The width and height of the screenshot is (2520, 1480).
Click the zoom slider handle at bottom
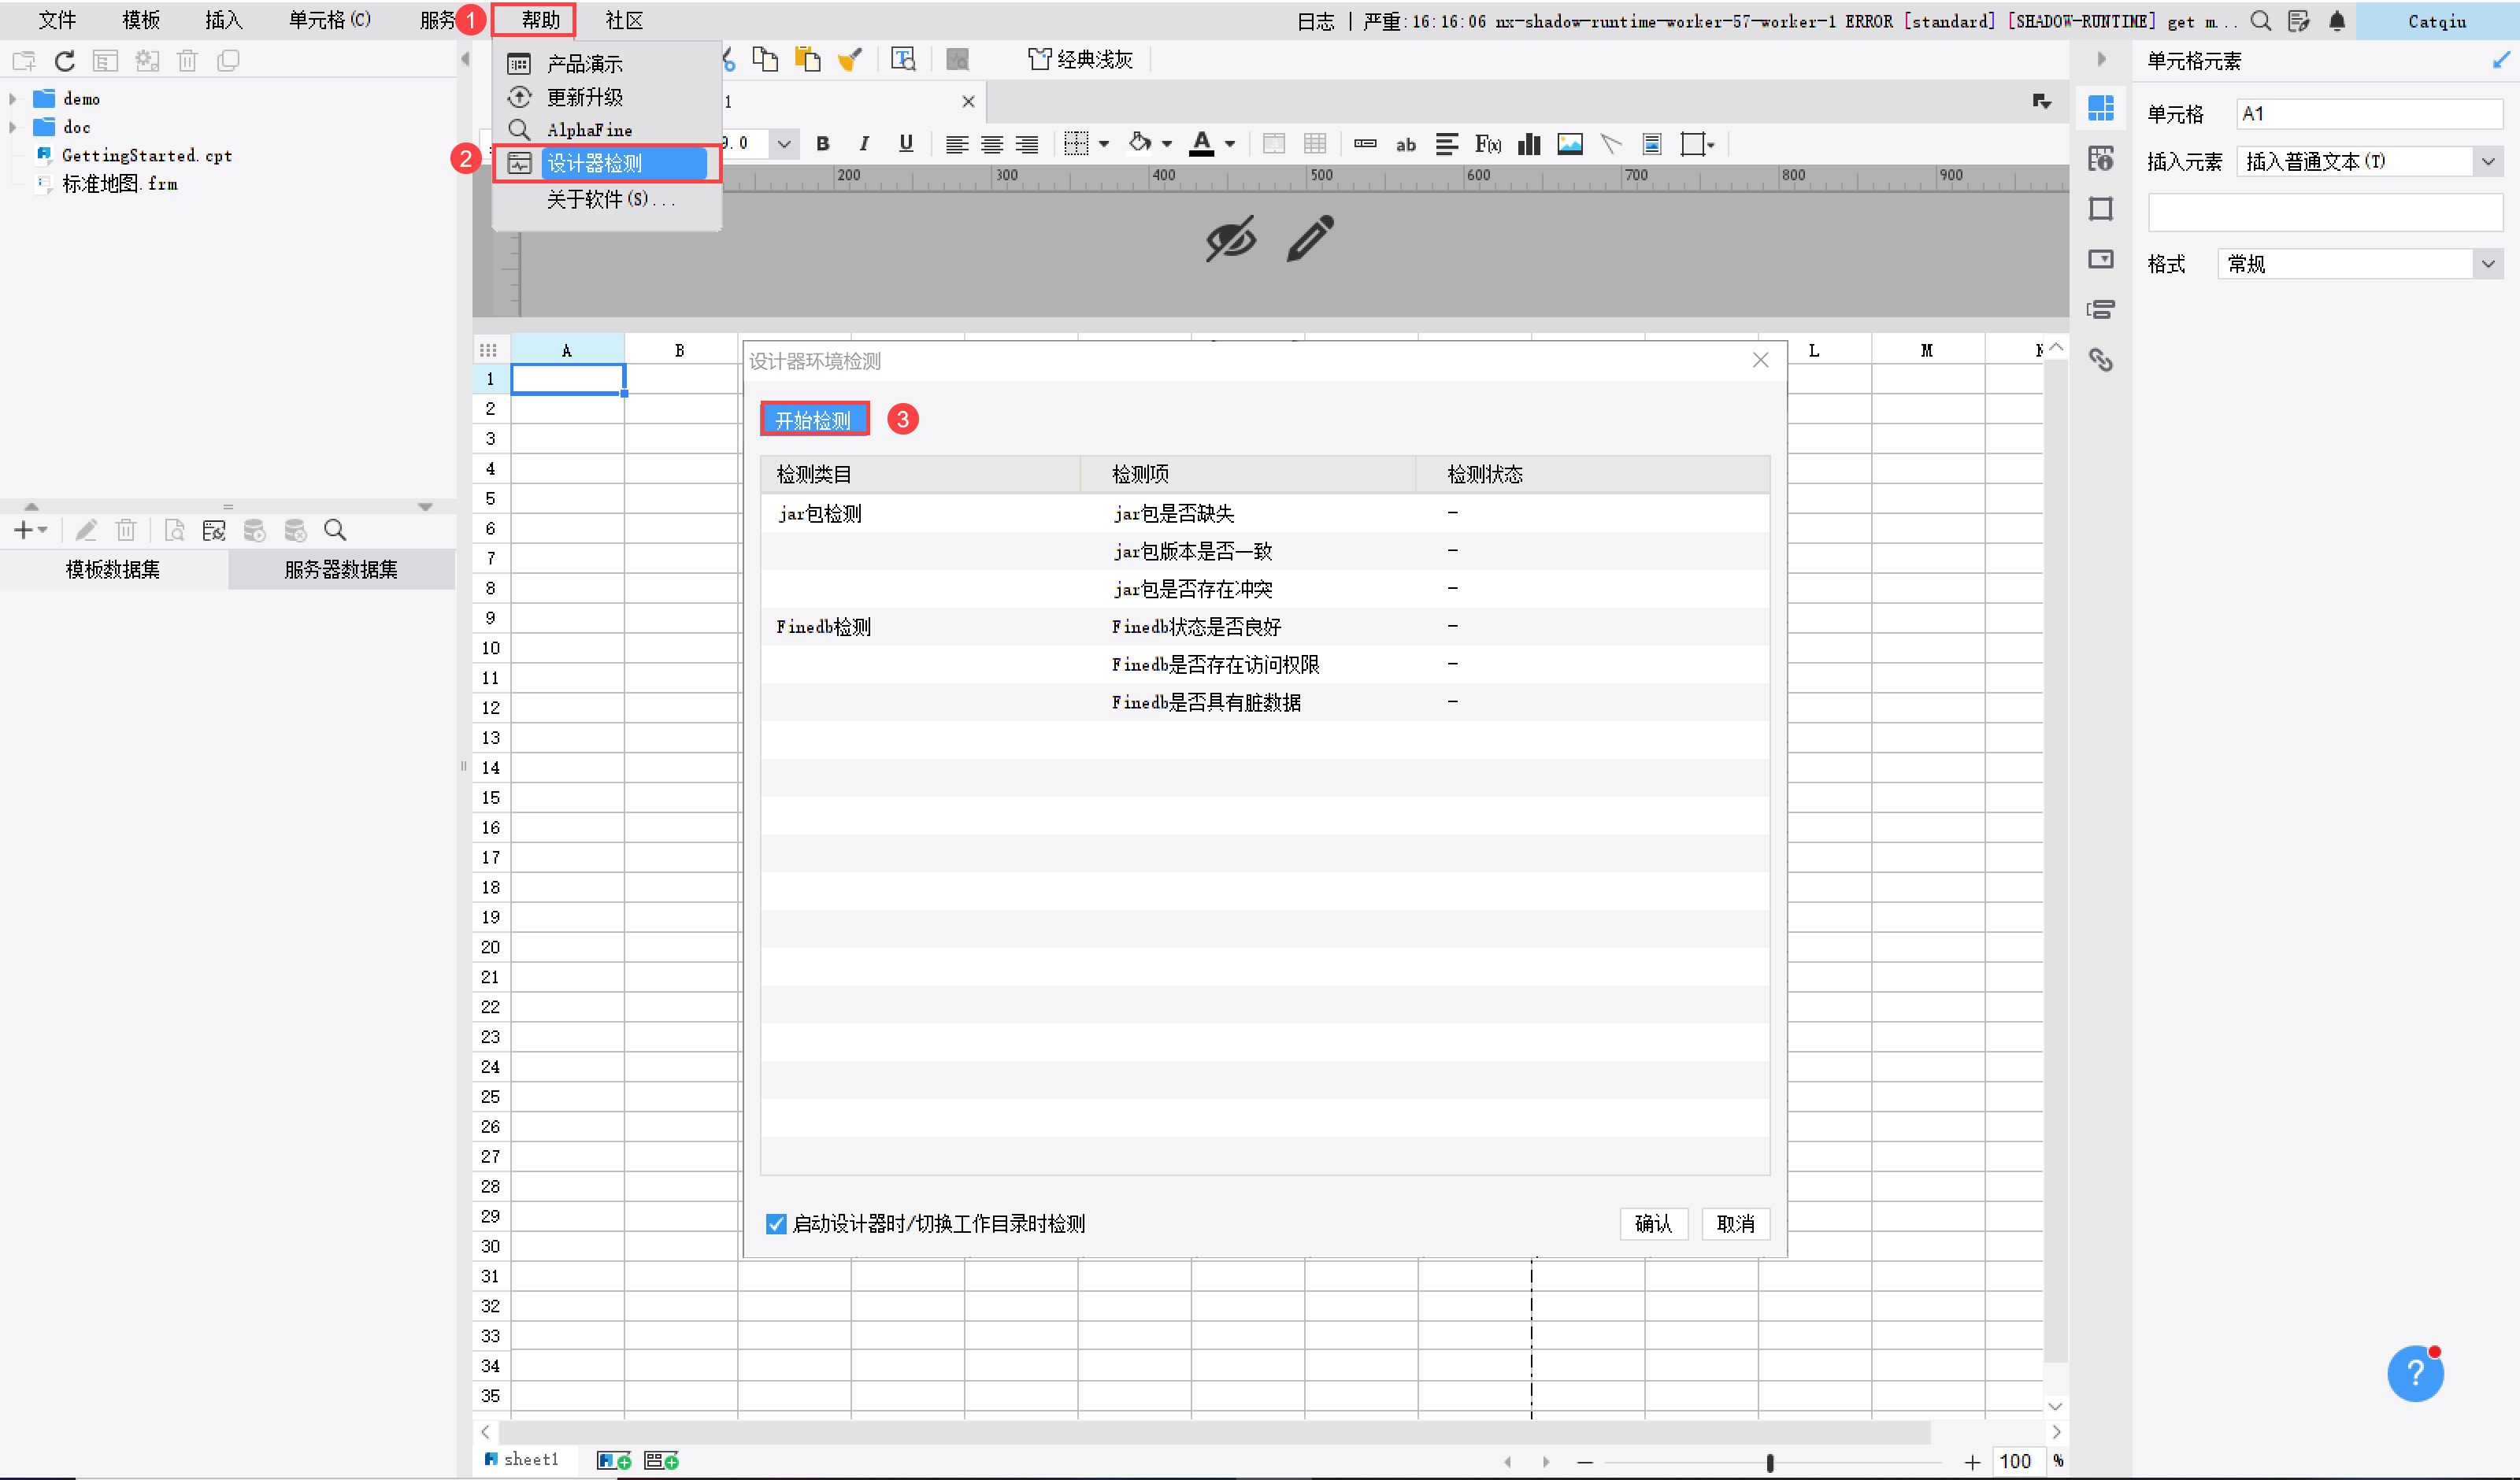coord(1769,1462)
